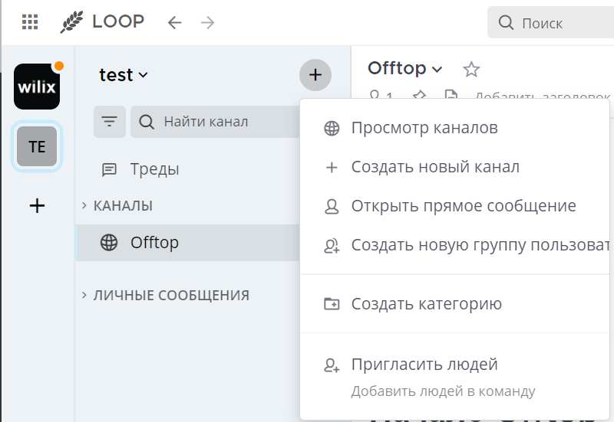
Task: Add a new team with plus icon
Action: click(x=37, y=205)
